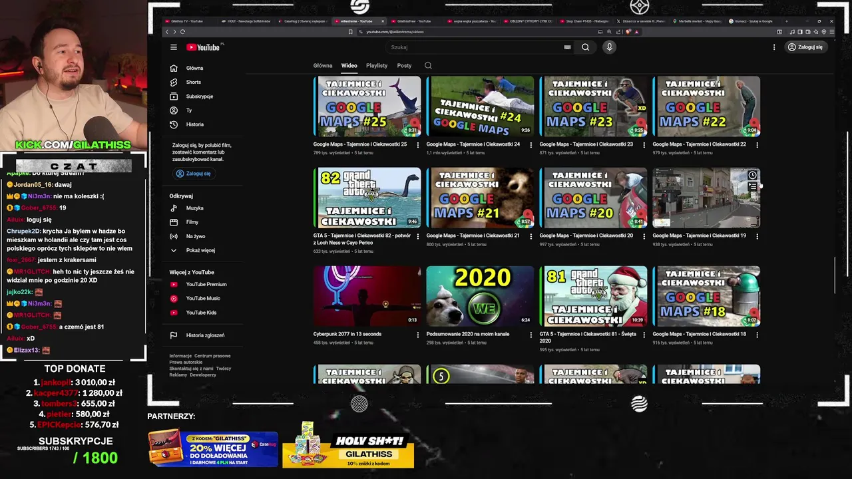Click the YouTube Szukaj search field
Image resolution: width=852 pixels, height=479 pixels.
[x=473, y=47]
